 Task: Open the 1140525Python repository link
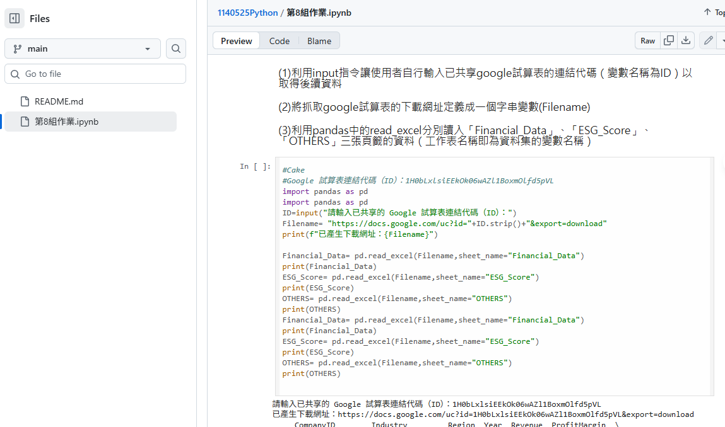247,13
